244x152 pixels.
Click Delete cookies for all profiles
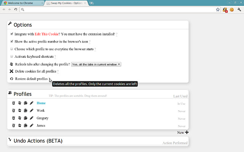(35, 71)
